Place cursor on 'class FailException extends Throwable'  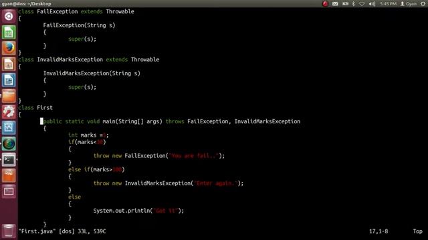click(x=76, y=11)
